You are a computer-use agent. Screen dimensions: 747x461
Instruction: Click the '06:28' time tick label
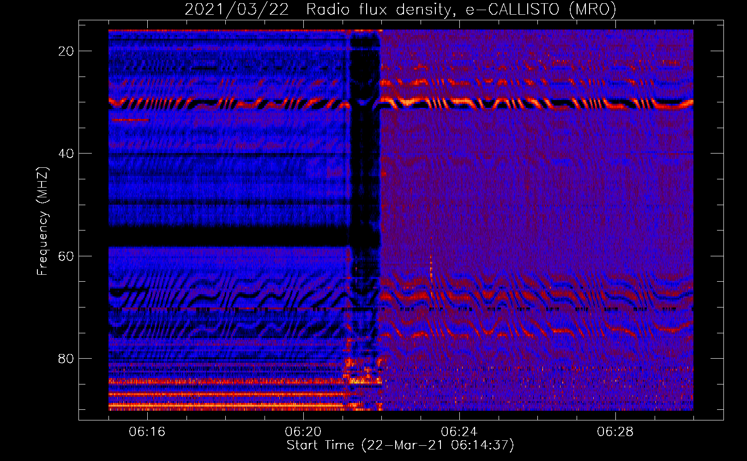coord(615,432)
